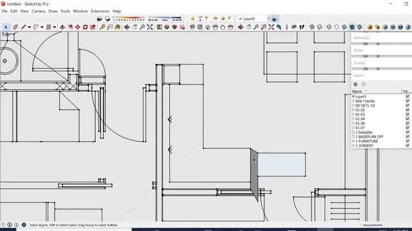Pick the Paint Bucket tool
412x231 pixels.
pyautogui.click(x=117, y=27)
